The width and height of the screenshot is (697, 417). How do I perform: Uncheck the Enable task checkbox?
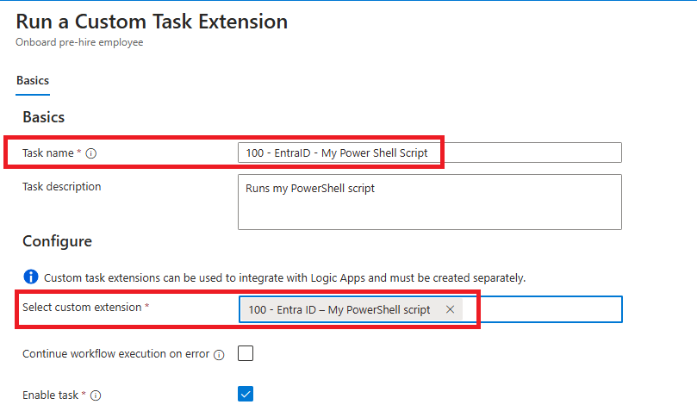246,395
